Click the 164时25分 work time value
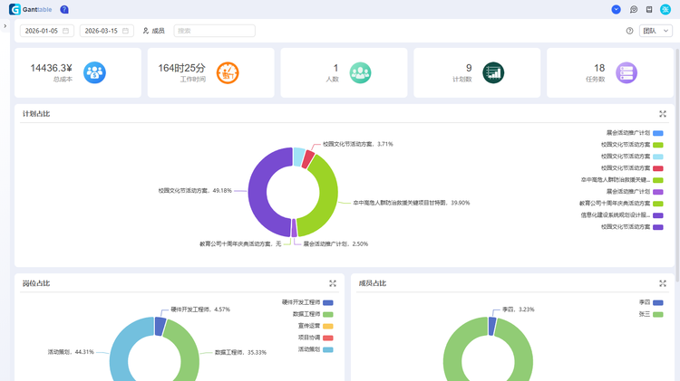The image size is (680, 381). (x=181, y=68)
